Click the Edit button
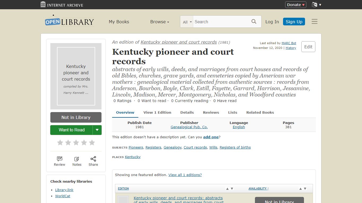Screen dimensions: 362x203 point(308,47)
